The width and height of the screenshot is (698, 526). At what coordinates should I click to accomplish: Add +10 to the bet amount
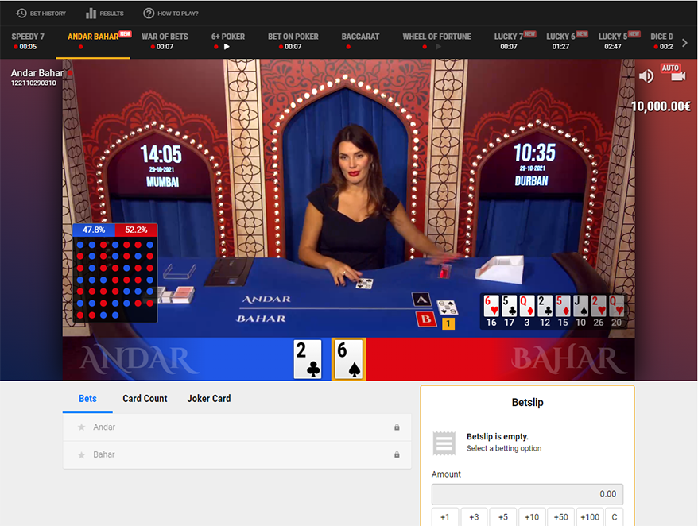click(x=532, y=517)
